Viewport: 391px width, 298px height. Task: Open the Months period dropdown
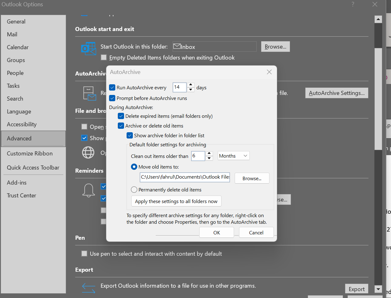tap(233, 156)
